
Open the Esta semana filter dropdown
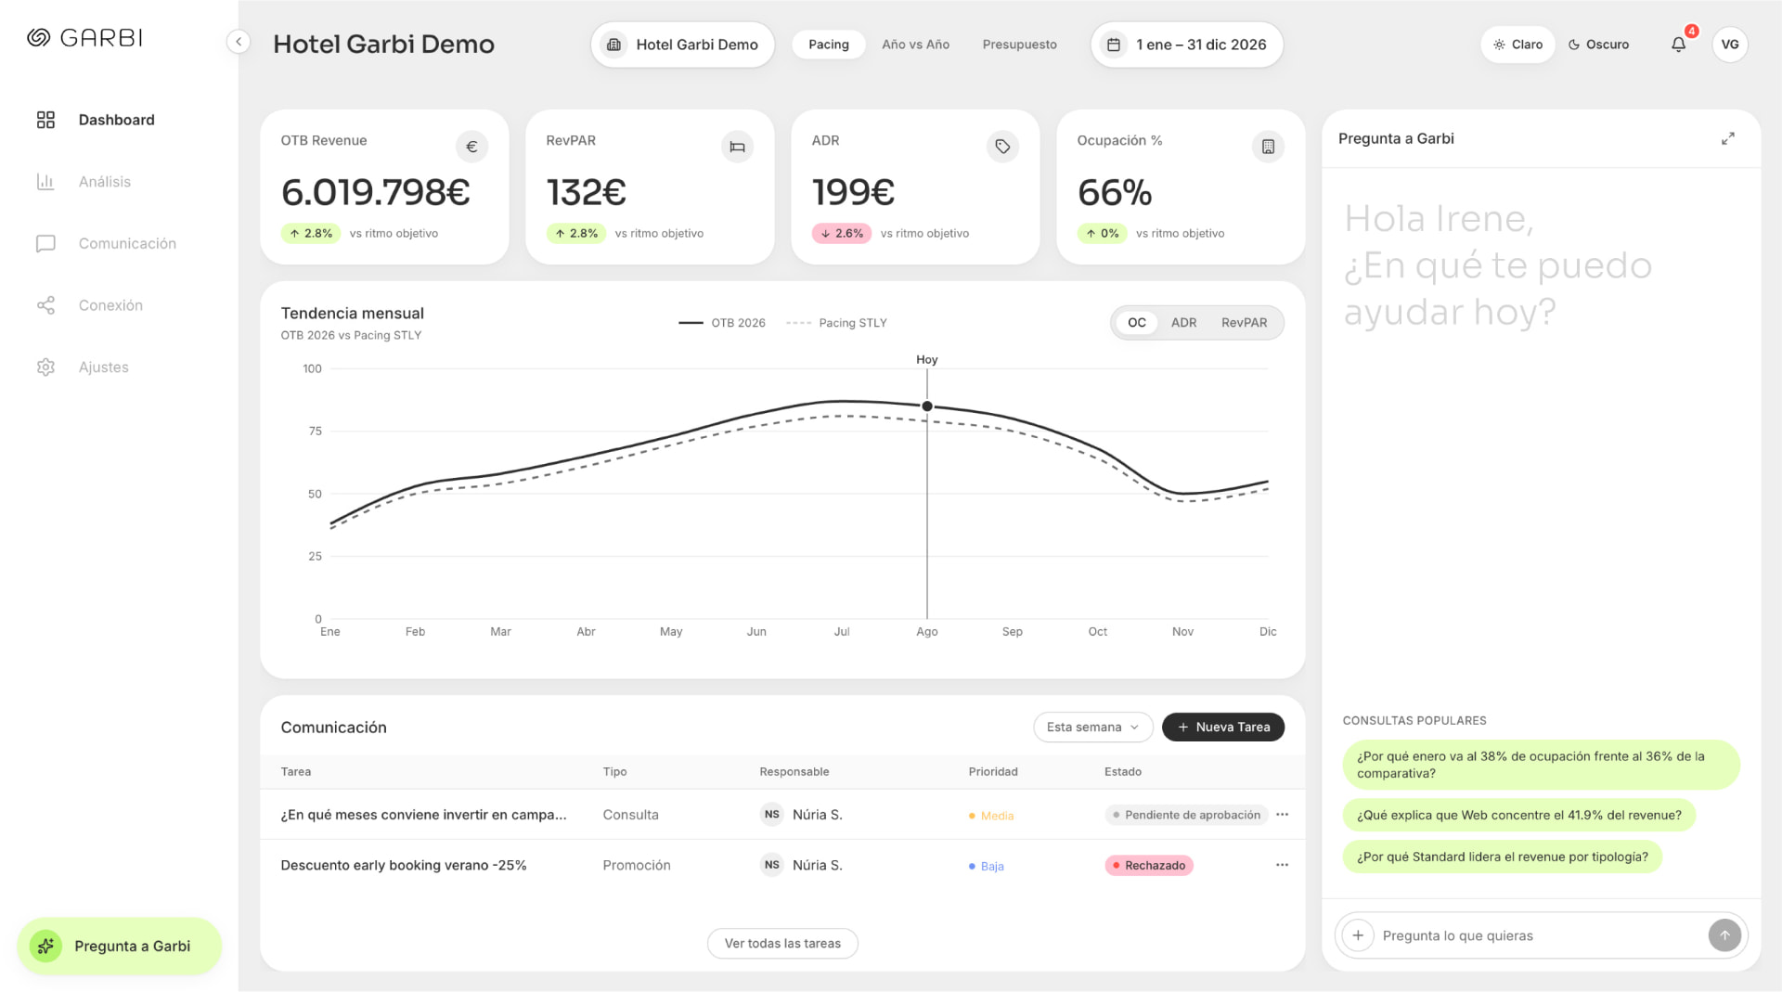pos(1093,728)
